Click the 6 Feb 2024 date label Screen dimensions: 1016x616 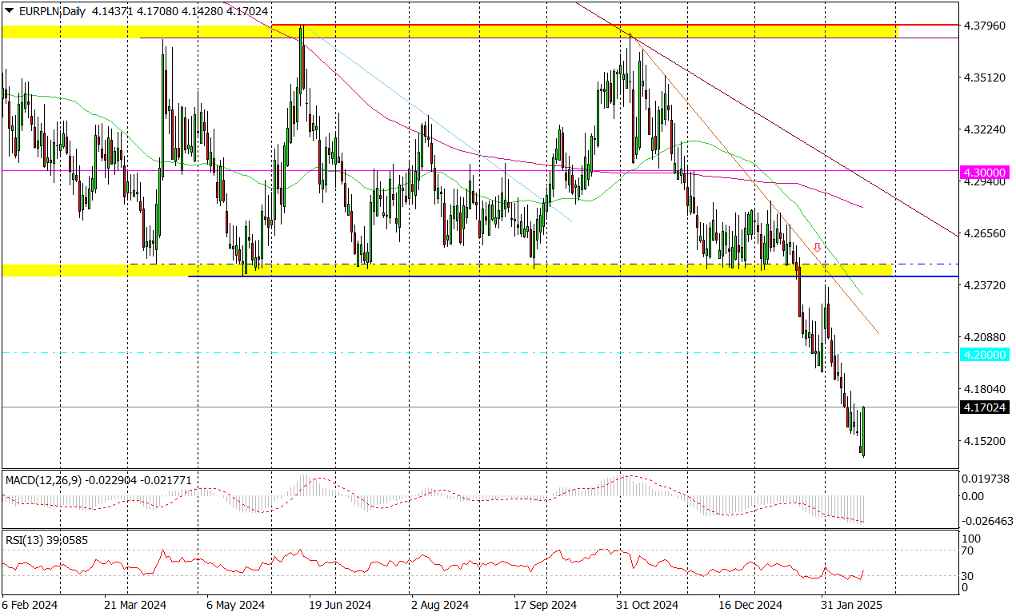[30, 606]
